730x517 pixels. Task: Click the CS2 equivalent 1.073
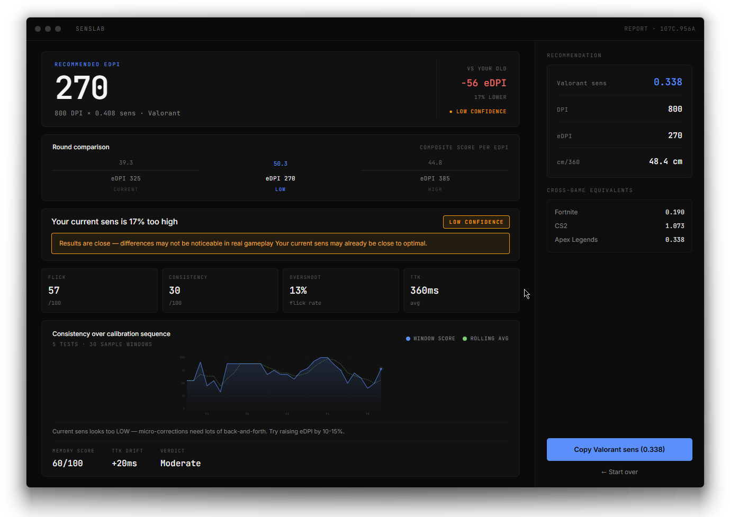674,226
